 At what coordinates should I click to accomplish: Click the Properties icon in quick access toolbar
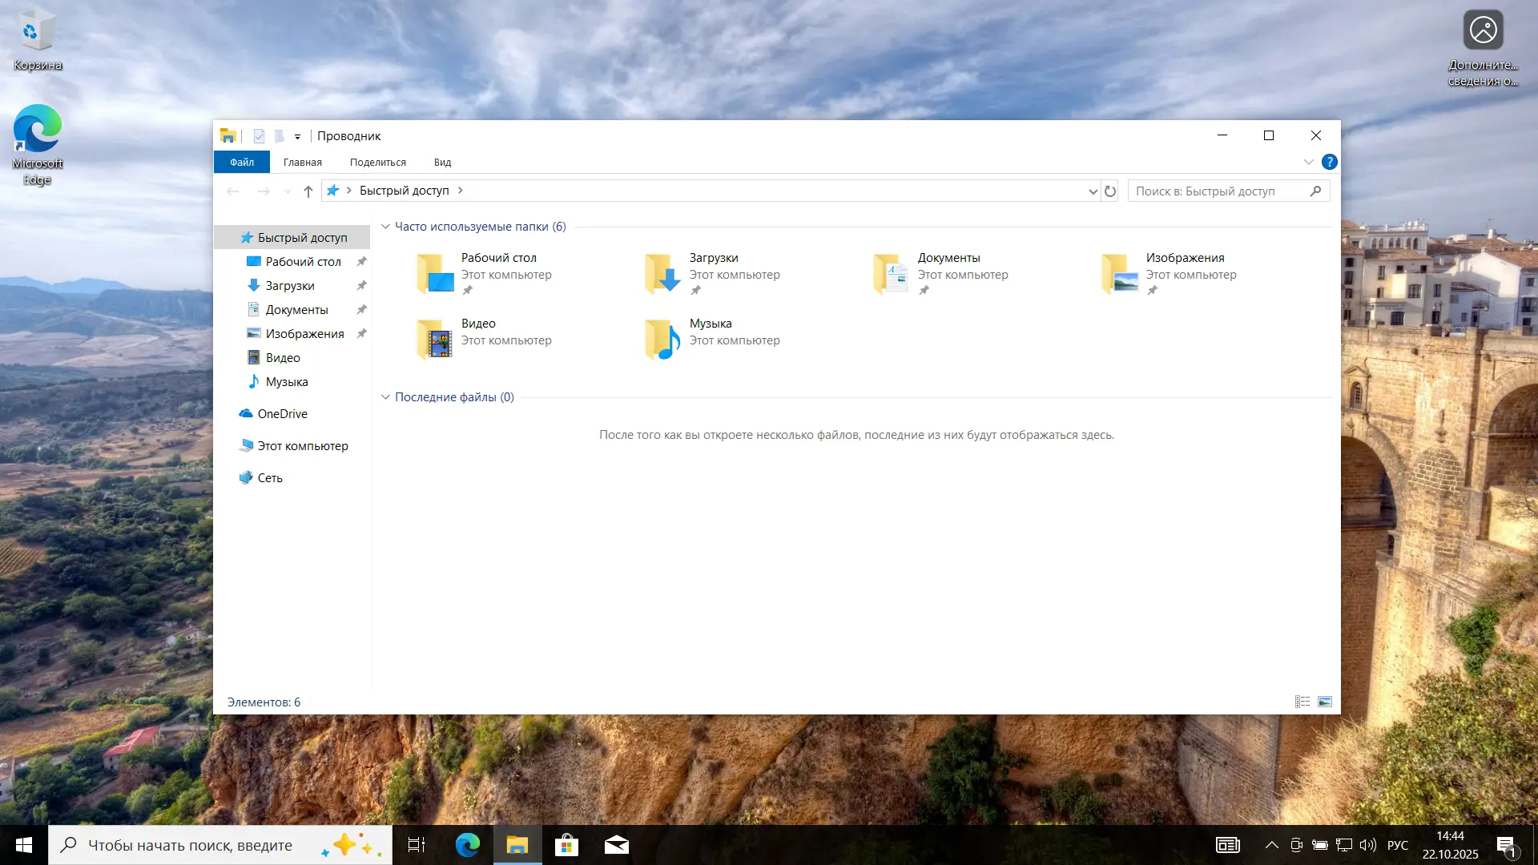[x=259, y=136]
